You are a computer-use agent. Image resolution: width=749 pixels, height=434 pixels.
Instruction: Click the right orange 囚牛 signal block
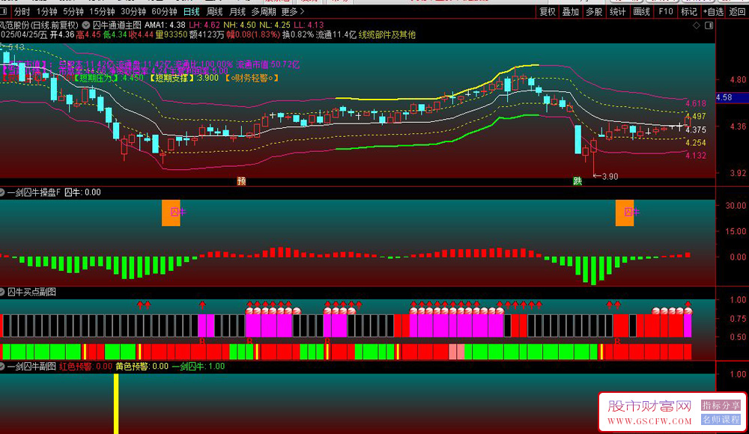tap(625, 213)
